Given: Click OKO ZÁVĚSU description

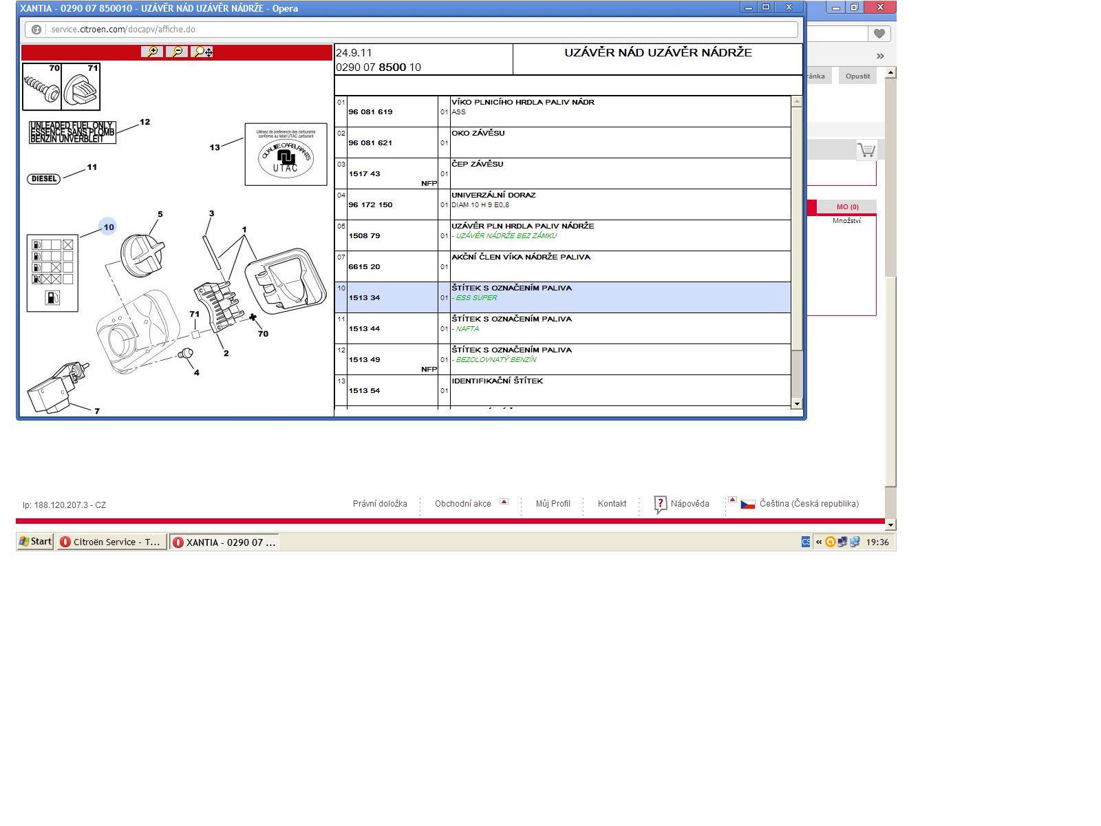Looking at the screenshot, I should 478,133.
